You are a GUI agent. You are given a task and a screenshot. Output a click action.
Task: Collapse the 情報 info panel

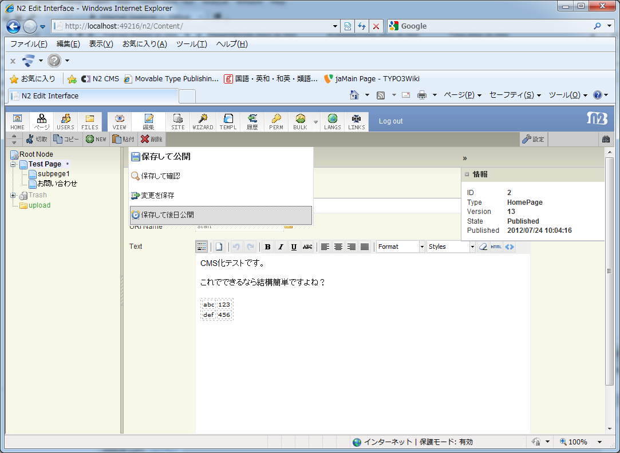coord(467,174)
